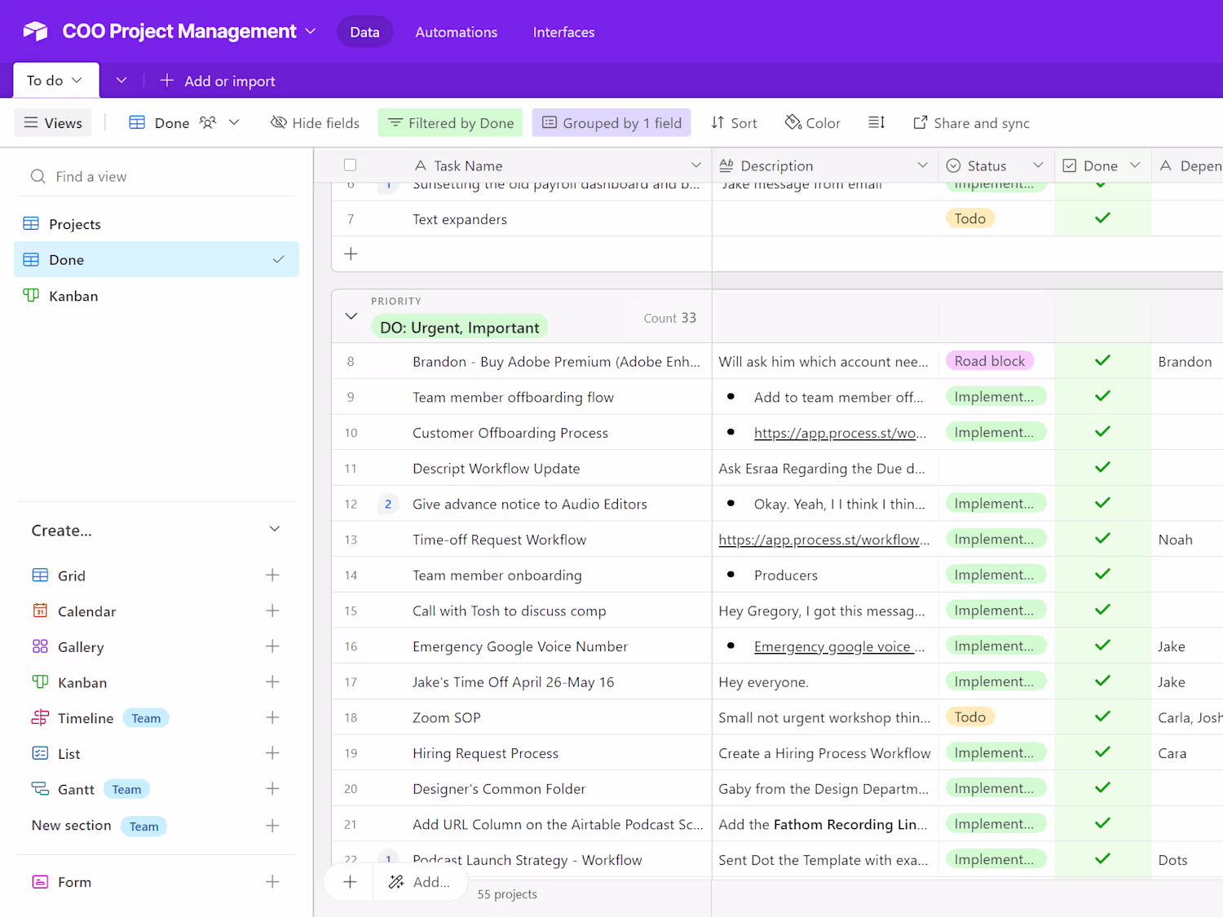
Task: Collapse the DO: Urgent, Important group
Action: (351, 316)
